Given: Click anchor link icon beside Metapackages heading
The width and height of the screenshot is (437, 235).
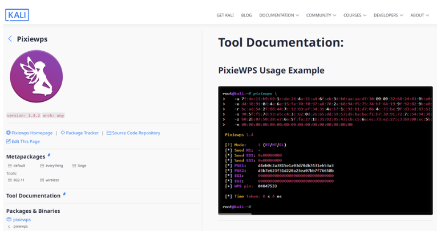Looking at the screenshot, I should pos(49,155).
